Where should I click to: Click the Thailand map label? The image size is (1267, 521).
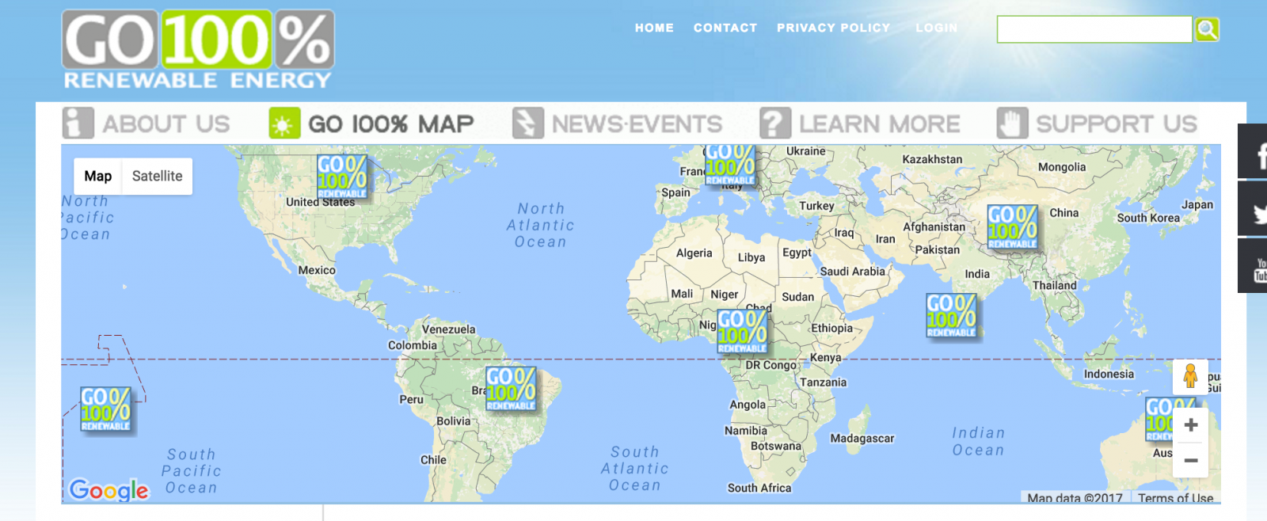[1054, 285]
